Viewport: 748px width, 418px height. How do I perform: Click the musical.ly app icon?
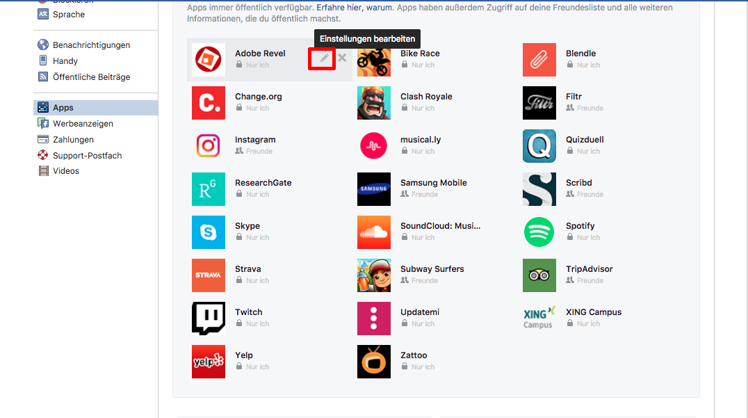374,146
